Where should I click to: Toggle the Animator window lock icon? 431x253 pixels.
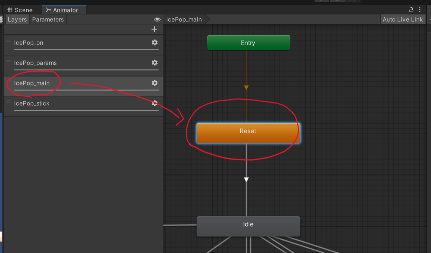click(412, 10)
